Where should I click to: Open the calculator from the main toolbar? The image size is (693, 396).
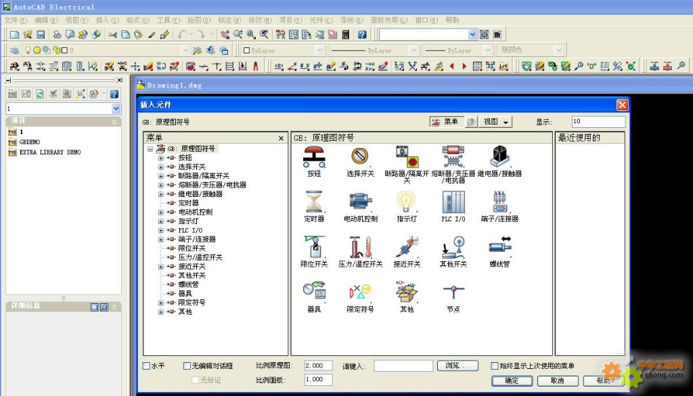[346, 35]
